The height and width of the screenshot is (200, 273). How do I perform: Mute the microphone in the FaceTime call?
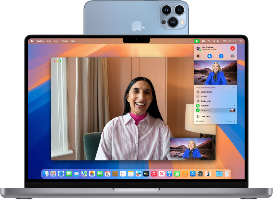[221, 56]
